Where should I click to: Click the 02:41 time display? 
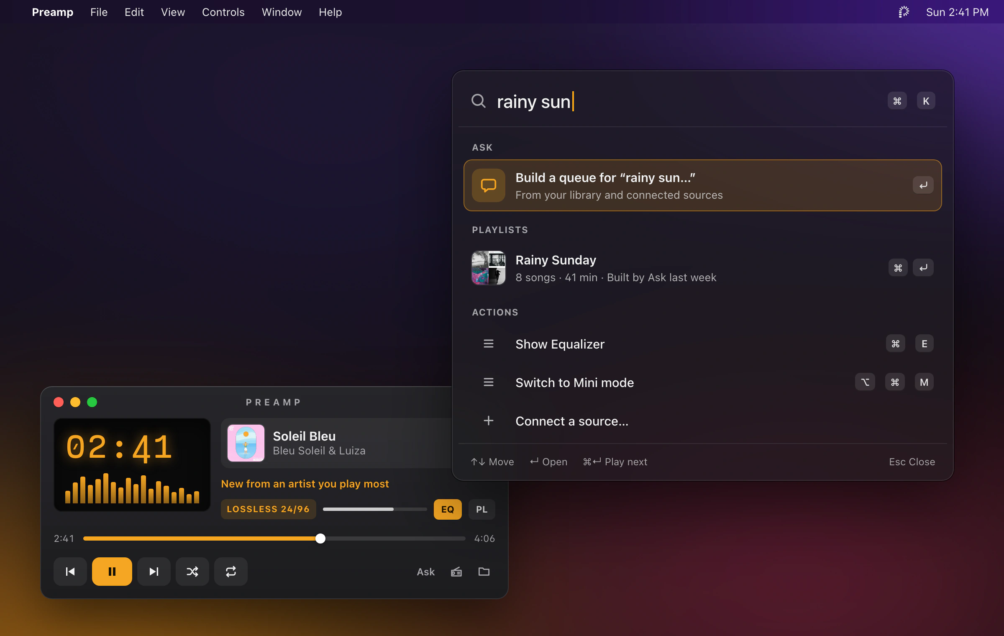click(x=119, y=448)
